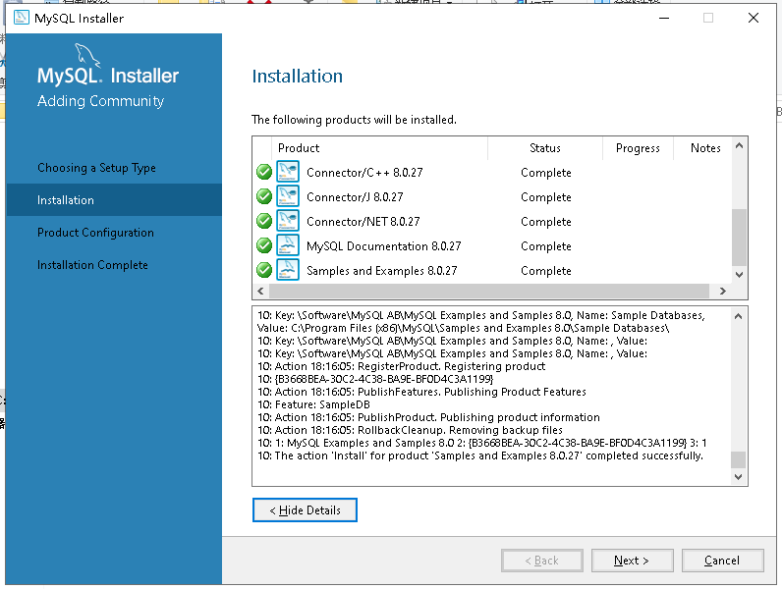This screenshot has width=782, height=589.
Task: Collapse the log with Hide Details
Action: pos(305,510)
